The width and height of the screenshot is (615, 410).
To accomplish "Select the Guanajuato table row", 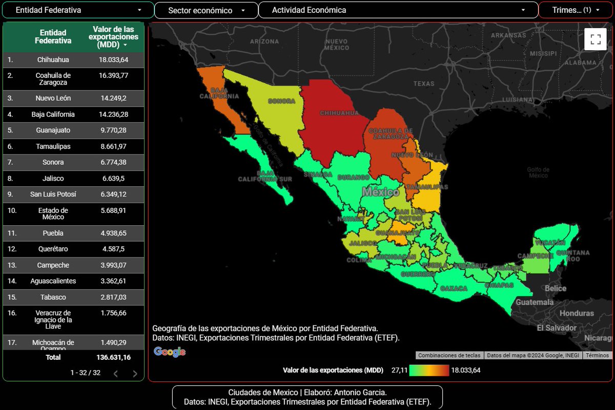I will click(74, 131).
